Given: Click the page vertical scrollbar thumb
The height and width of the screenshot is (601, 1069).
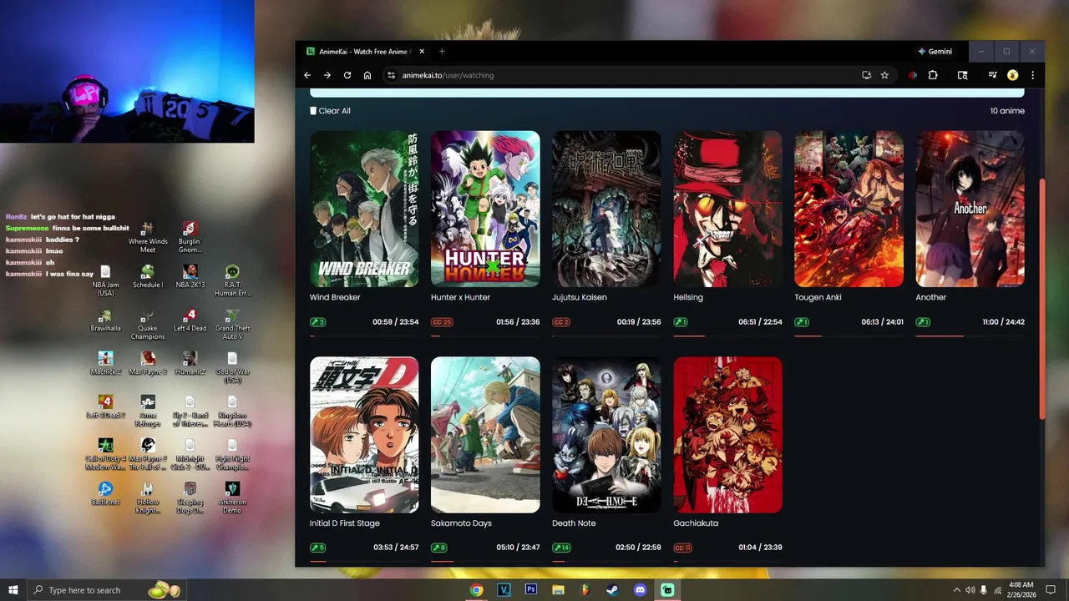Looking at the screenshot, I should 1041,298.
